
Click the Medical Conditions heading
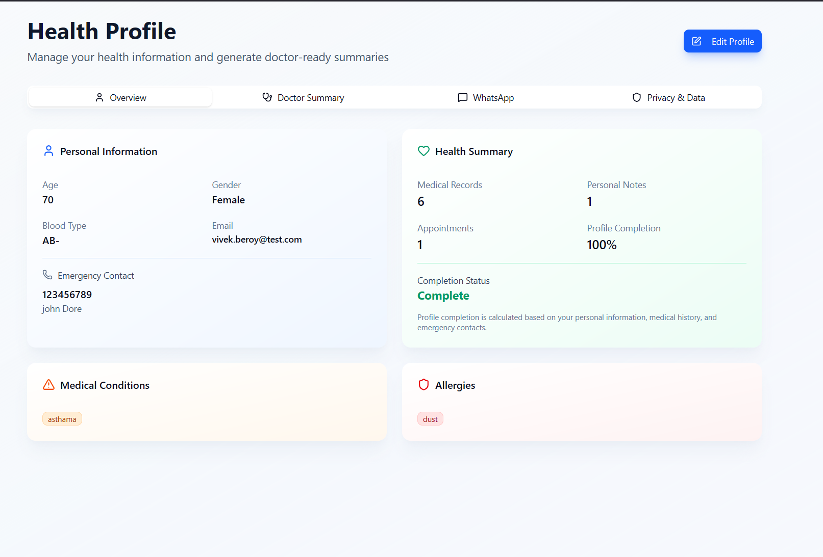pos(105,385)
